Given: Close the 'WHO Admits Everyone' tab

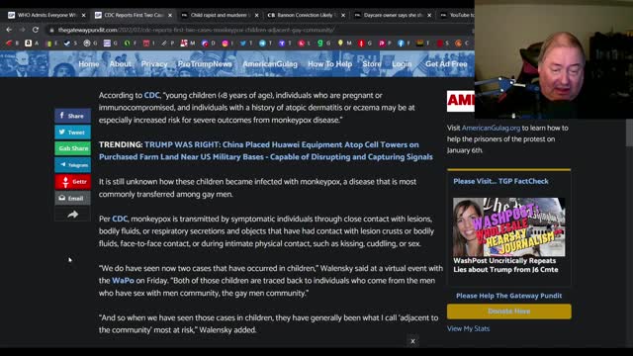Looking at the screenshot, I should click(83, 16).
